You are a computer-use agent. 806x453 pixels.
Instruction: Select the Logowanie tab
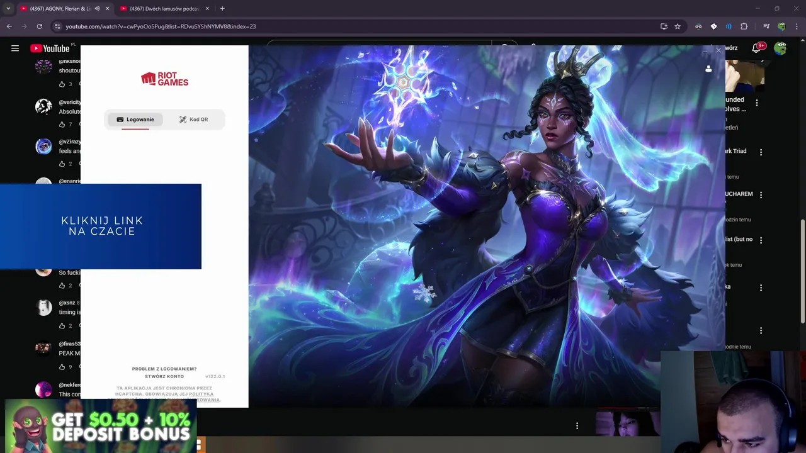tap(135, 120)
